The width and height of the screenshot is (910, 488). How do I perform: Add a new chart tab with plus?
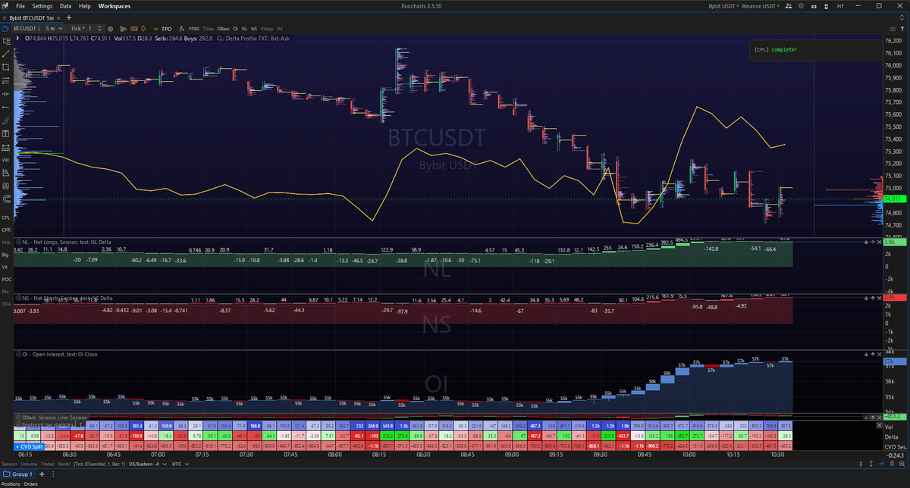click(69, 18)
